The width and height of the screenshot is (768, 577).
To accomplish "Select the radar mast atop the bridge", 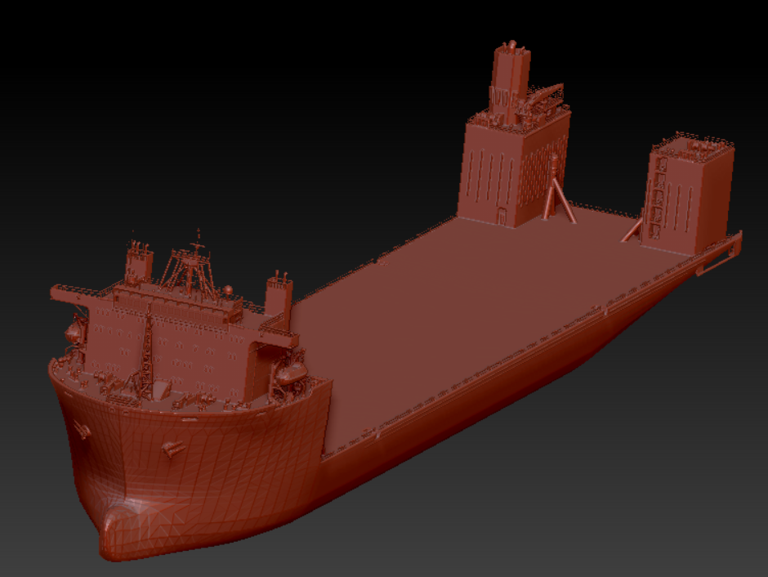I will coord(190,265).
